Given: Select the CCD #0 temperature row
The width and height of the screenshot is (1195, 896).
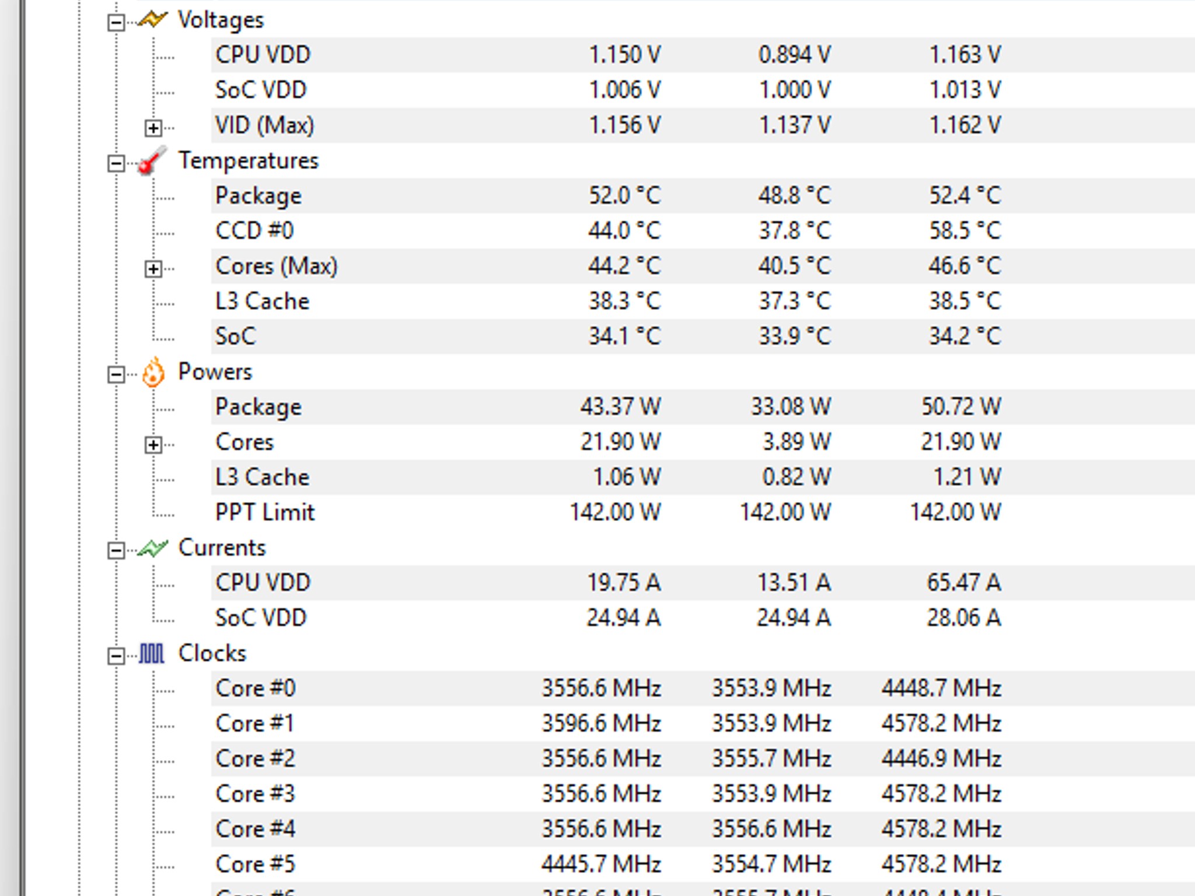Looking at the screenshot, I should 703,230.
